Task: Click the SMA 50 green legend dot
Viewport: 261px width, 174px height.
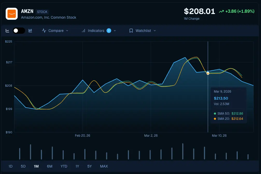Action: pos(215,114)
